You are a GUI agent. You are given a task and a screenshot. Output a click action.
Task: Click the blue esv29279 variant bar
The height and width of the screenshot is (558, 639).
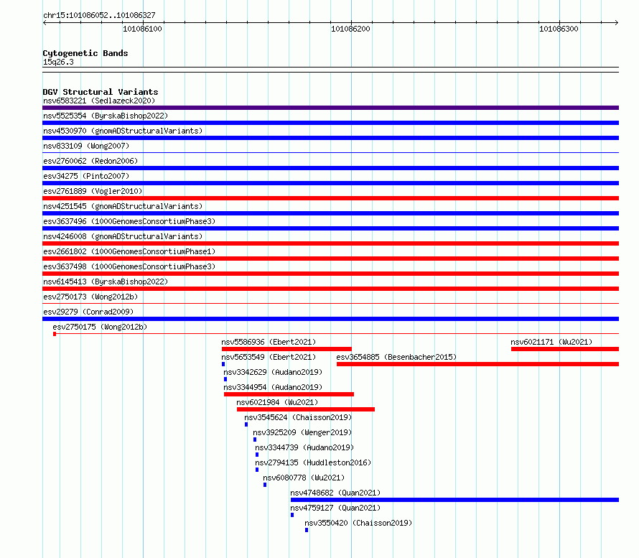pyautogui.click(x=330, y=319)
